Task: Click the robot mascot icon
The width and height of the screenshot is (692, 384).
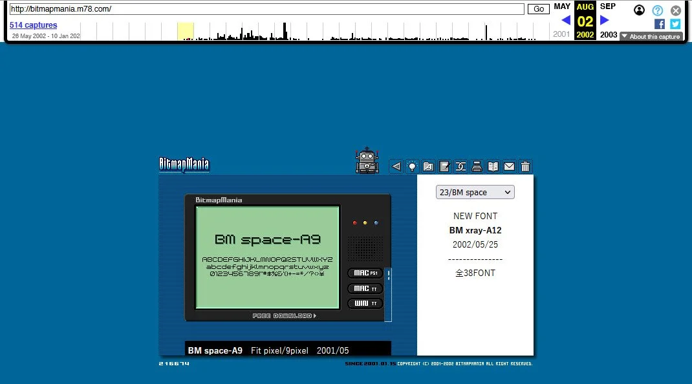Action: [367, 160]
